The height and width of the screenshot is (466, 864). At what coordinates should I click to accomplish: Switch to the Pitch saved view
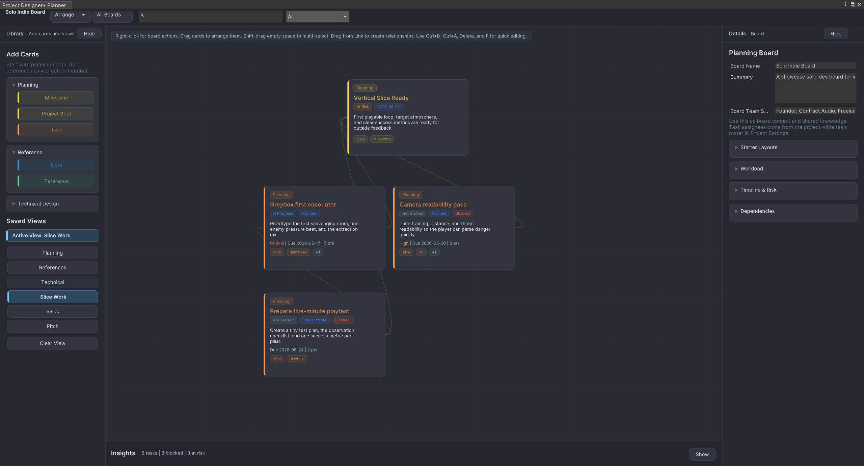(x=53, y=327)
